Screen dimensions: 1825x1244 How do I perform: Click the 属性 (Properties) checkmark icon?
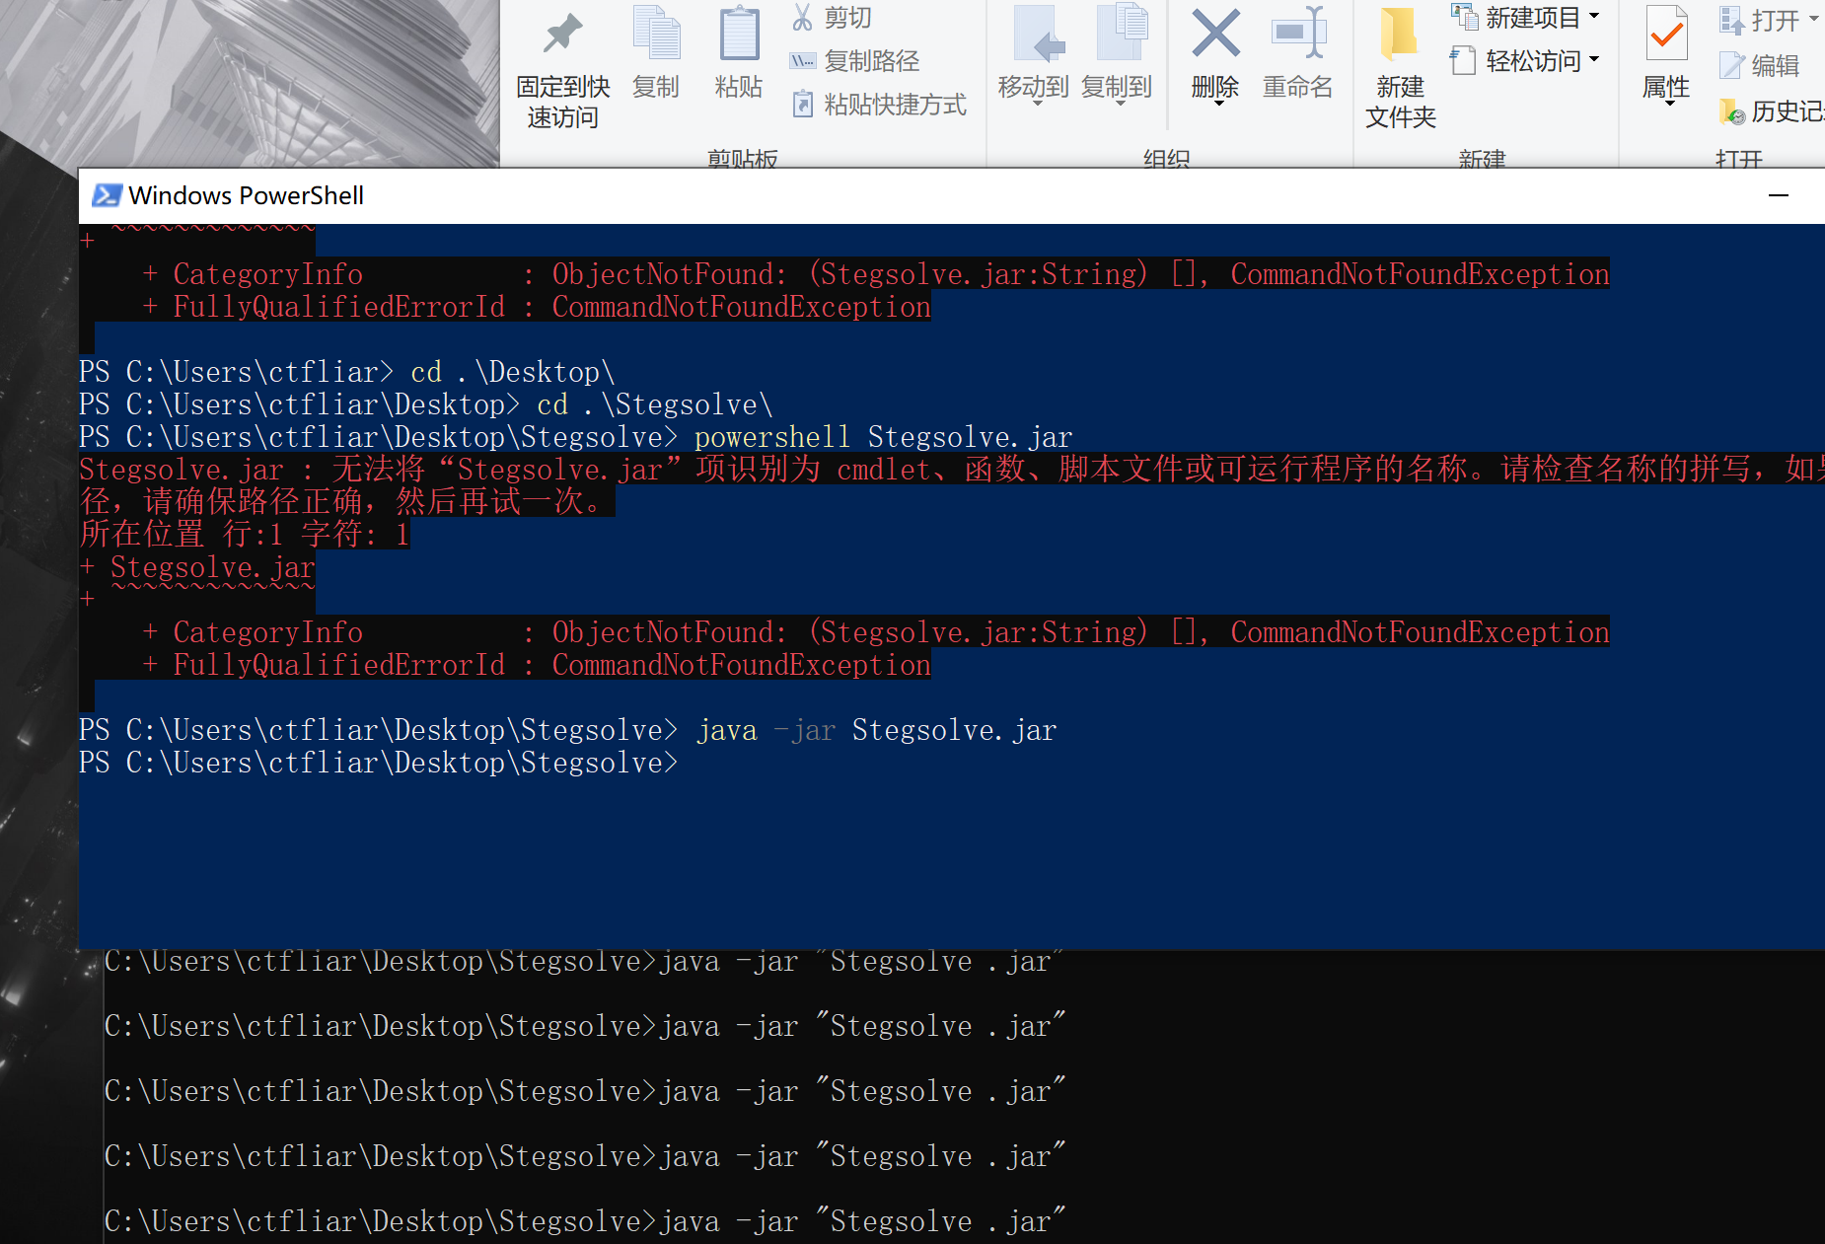[1666, 34]
